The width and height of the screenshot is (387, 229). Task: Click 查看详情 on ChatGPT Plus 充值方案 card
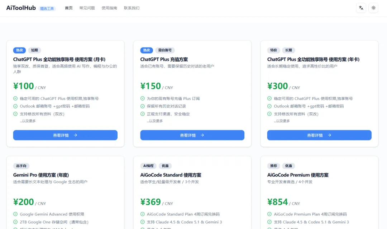192,135
